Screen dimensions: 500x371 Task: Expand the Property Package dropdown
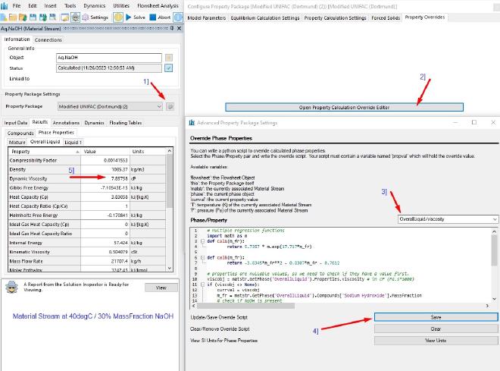[x=158, y=106]
